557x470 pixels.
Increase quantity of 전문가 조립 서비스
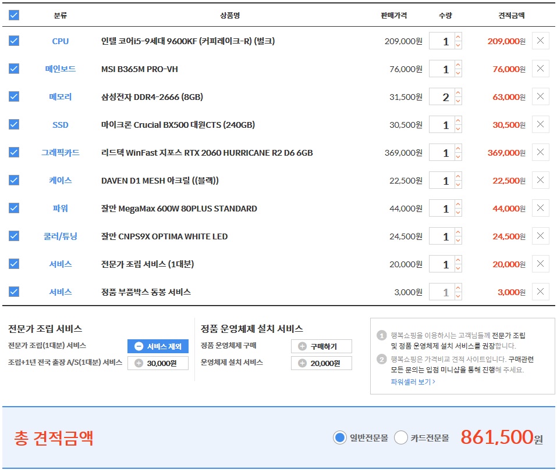[458, 260]
